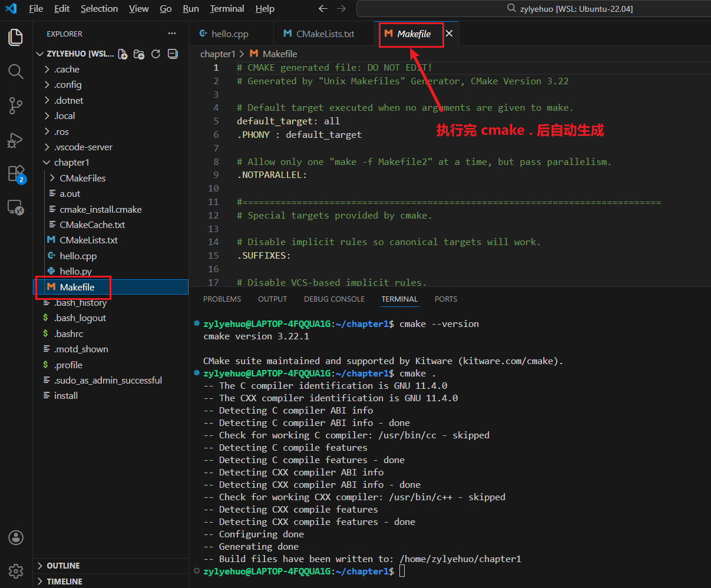
Task: Click the New Folder icon in Explorer
Action: pyautogui.click(x=139, y=54)
